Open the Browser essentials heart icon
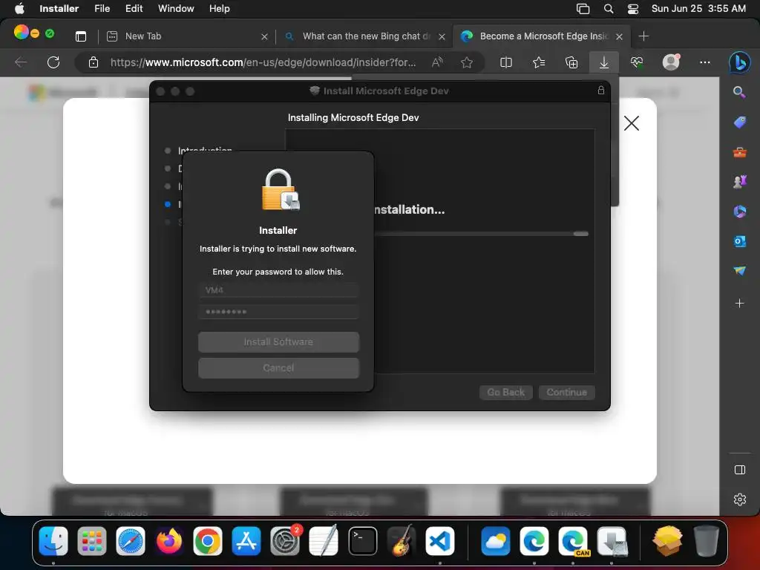The width and height of the screenshot is (760, 570). click(x=637, y=62)
